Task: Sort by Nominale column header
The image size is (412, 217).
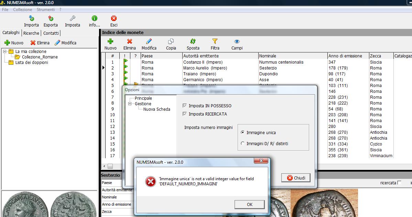Action: [x=293, y=56]
